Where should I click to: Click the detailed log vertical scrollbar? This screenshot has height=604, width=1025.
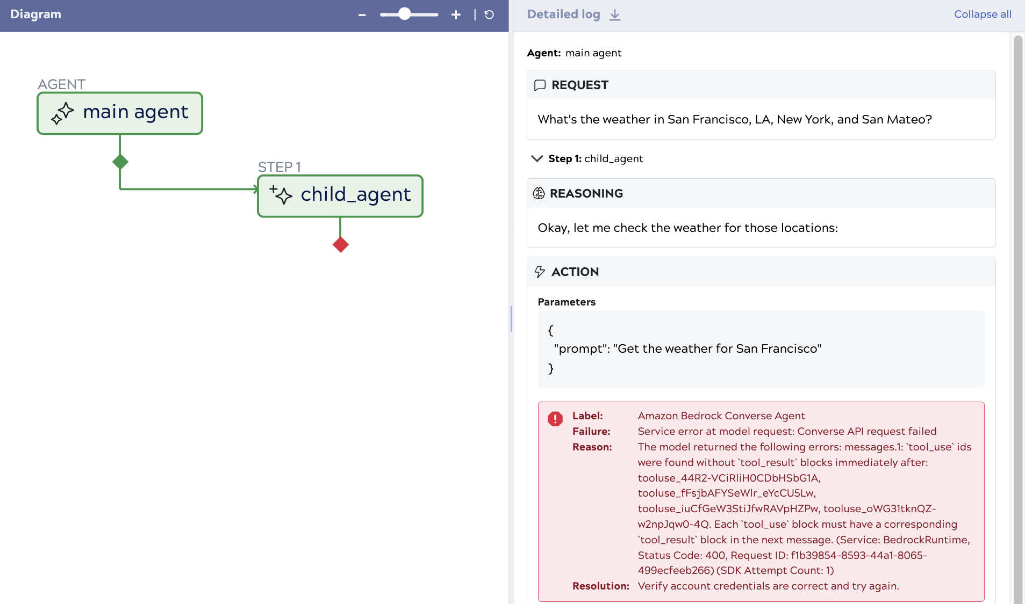(1017, 317)
